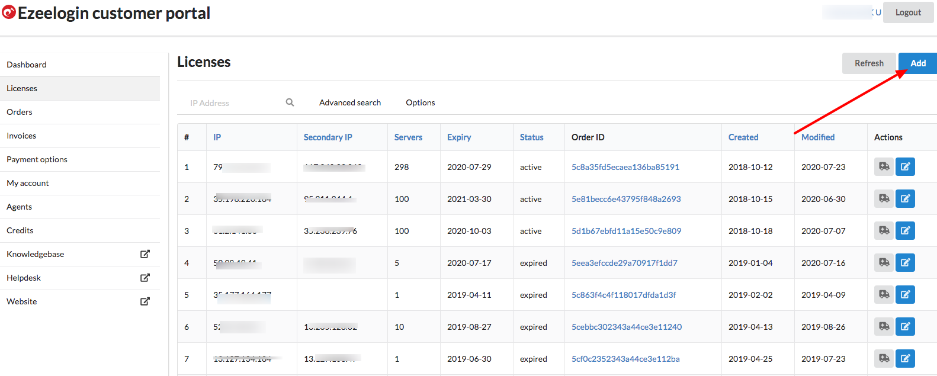937x376 pixels.
Task: Open Payment options in the sidebar
Action: pyautogui.click(x=80, y=159)
